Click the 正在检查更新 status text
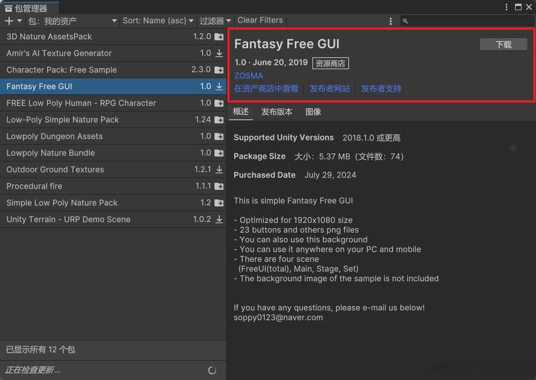 (x=33, y=370)
